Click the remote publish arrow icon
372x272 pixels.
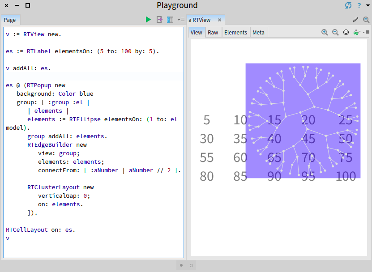[x=159, y=20]
